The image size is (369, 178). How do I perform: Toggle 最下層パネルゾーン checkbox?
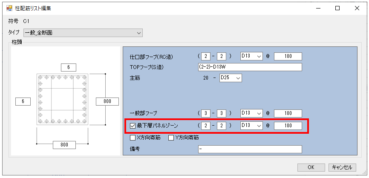(133, 126)
